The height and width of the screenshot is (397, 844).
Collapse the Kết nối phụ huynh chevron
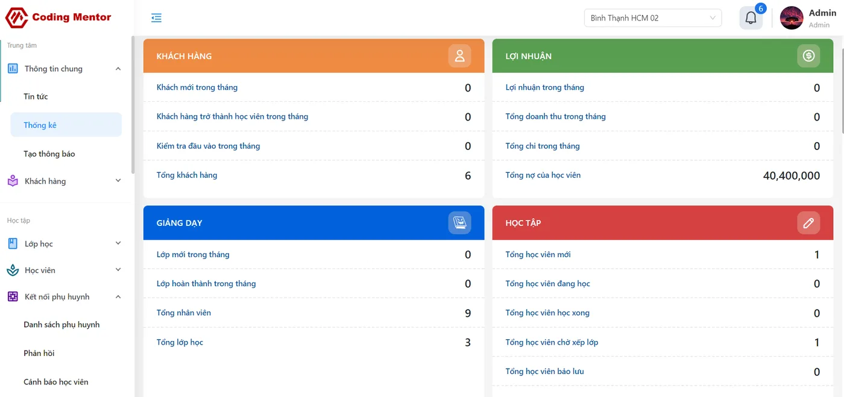[118, 296]
